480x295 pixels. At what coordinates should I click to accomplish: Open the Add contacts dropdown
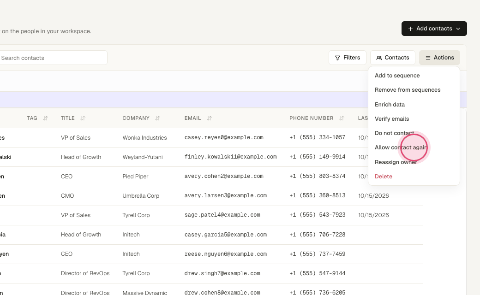click(x=434, y=29)
